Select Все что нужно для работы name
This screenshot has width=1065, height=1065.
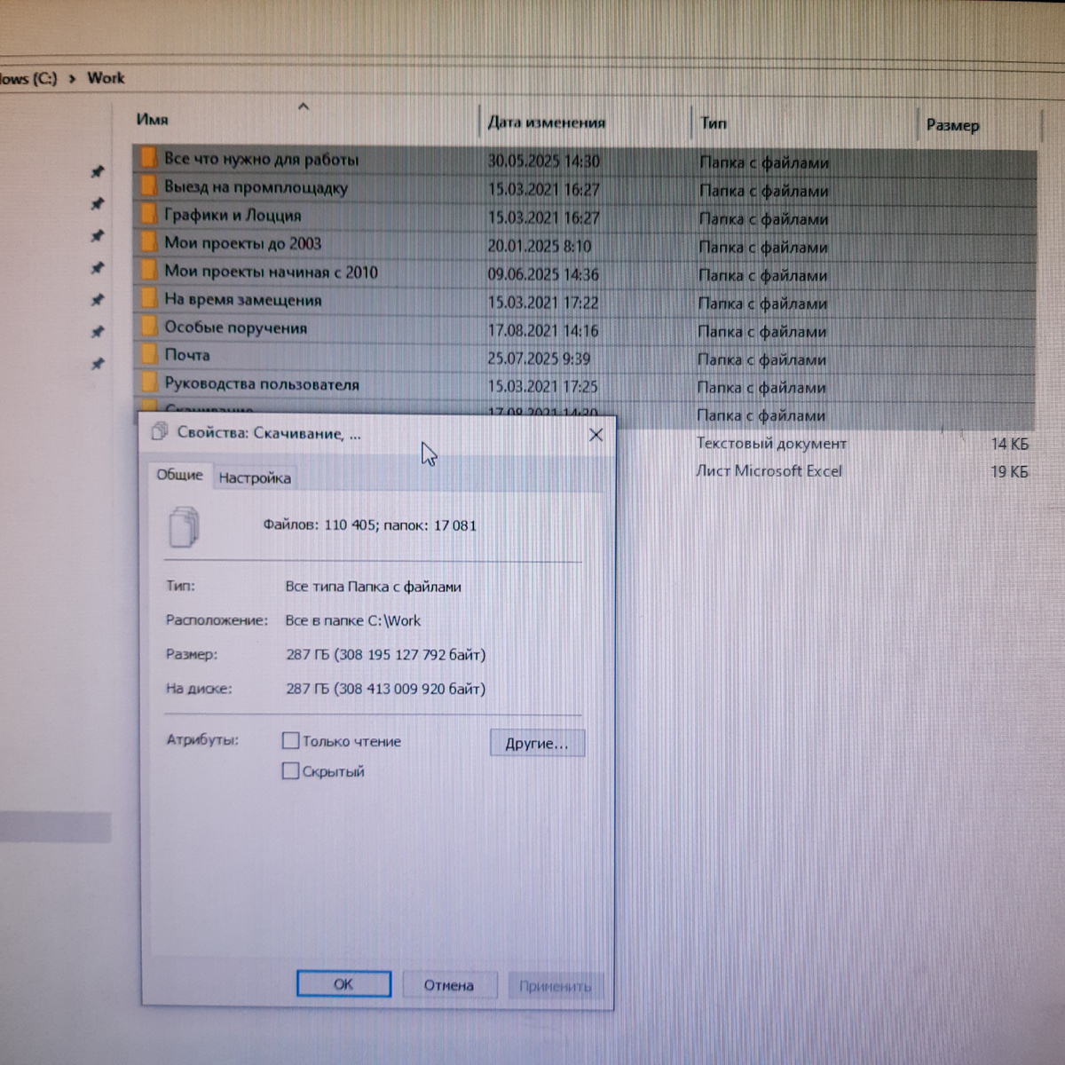pos(261,159)
